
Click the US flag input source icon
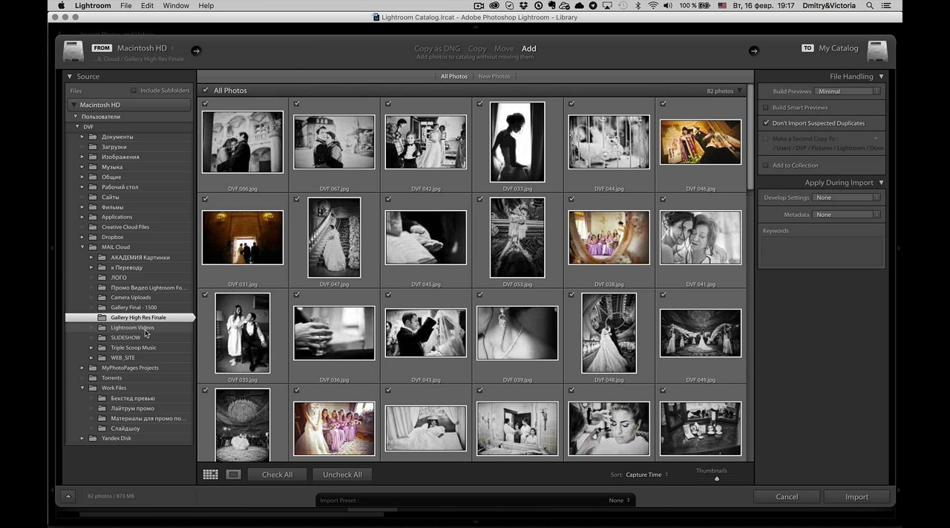722,5
